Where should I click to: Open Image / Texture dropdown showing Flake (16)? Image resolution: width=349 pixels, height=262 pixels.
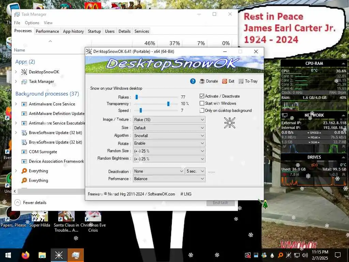click(x=169, y=120)
